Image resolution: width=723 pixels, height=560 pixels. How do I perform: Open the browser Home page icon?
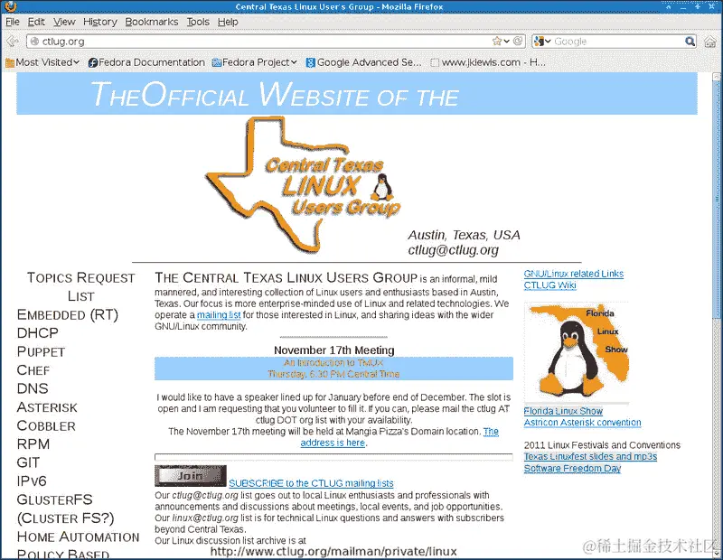709,42
